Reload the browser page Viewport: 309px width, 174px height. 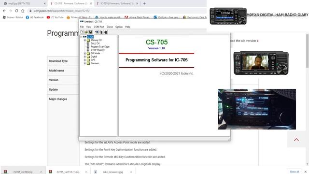click(x=16, y=11)
